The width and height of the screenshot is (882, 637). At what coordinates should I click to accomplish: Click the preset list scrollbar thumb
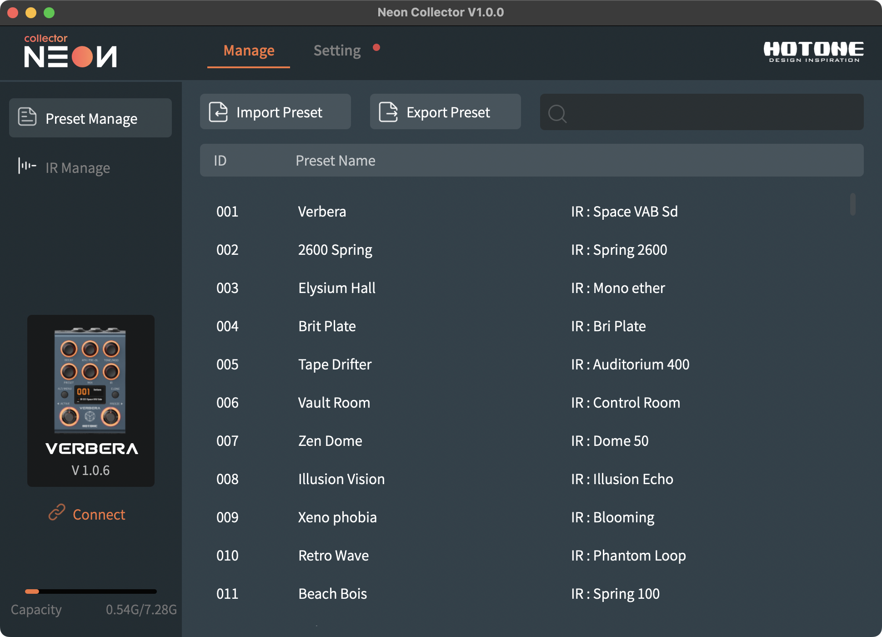pos(853,204)
